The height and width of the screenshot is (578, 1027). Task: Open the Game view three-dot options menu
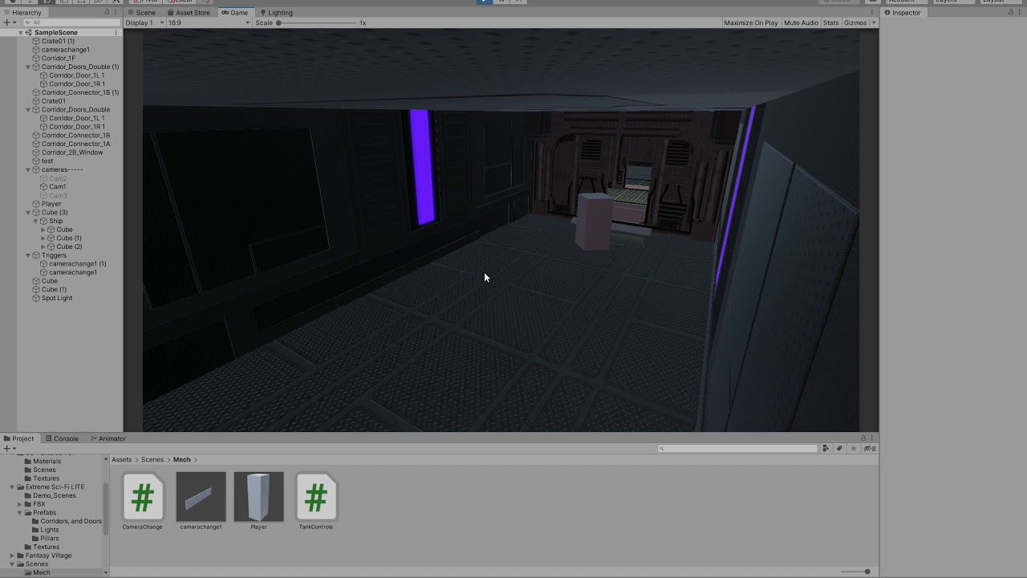[873, 12]
